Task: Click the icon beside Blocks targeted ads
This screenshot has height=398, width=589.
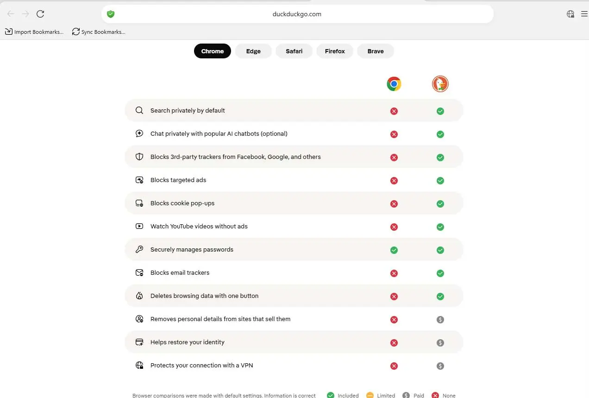Action: coord(139,180)
